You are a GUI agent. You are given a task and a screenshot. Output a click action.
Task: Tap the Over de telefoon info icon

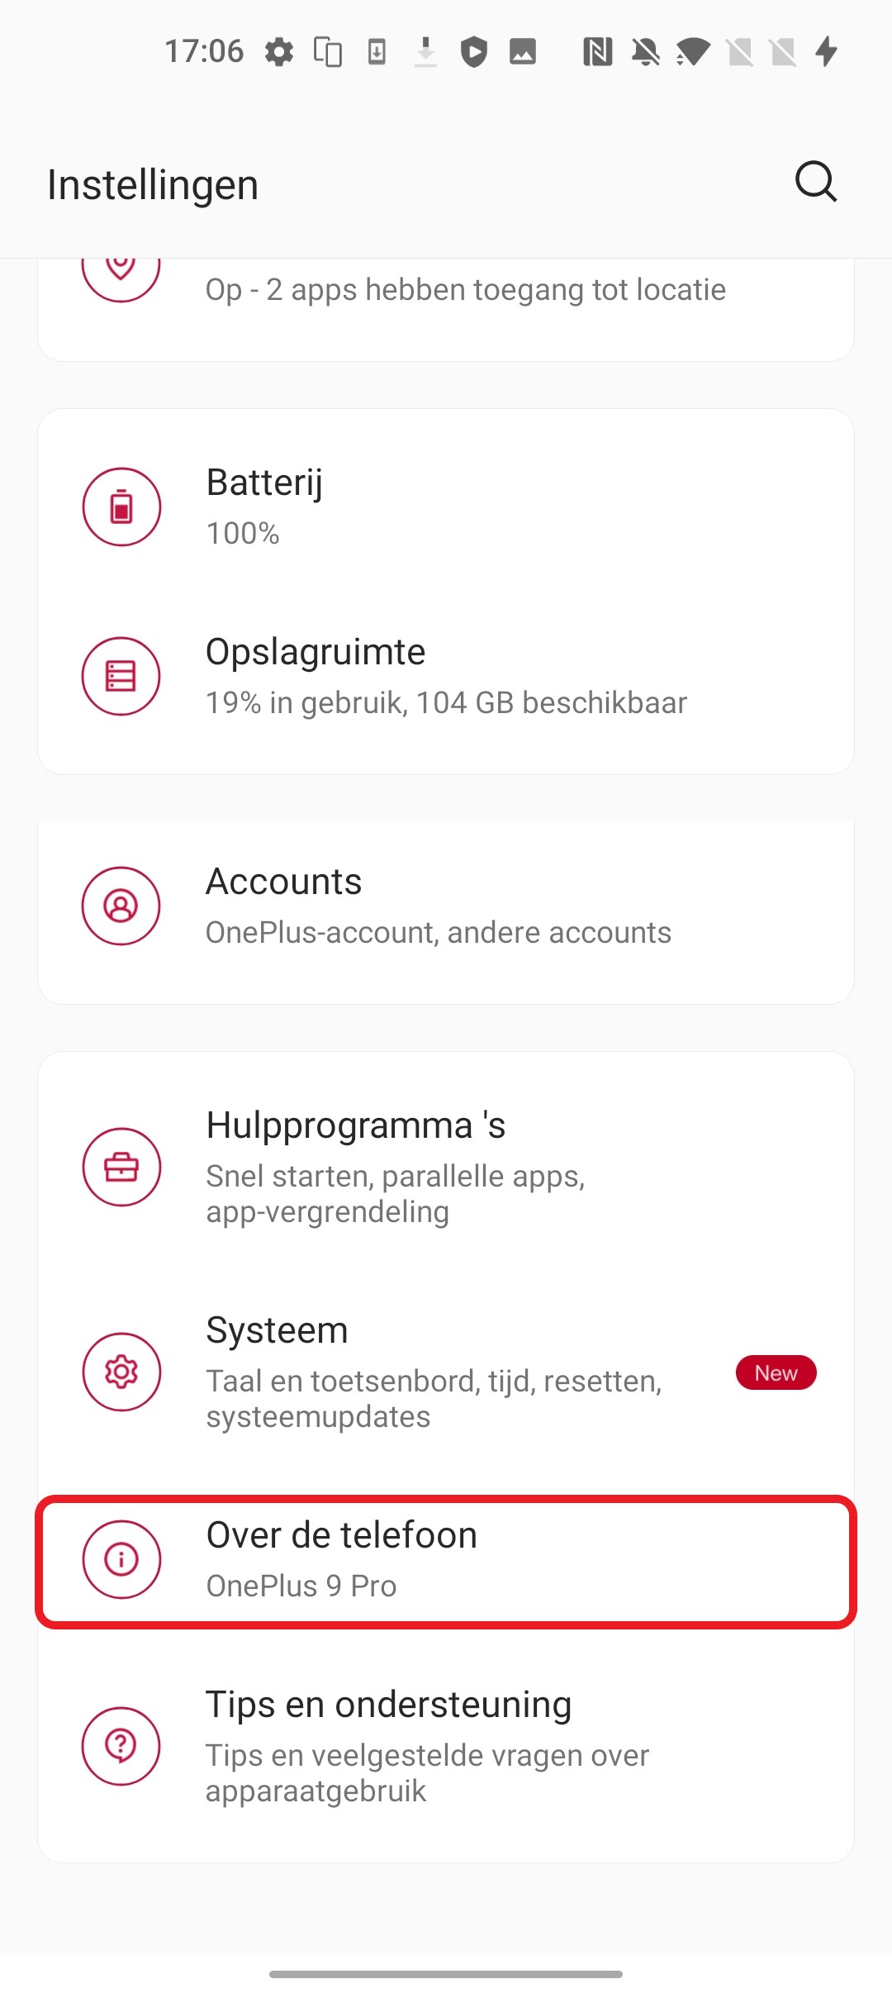(121, 1559)
